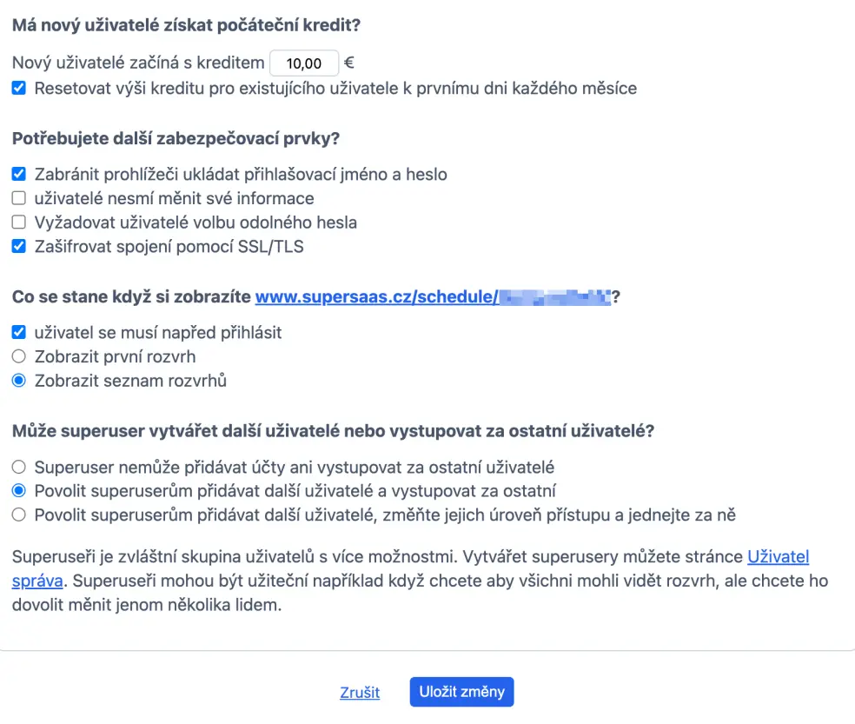Disable "Zabránit prohlížeči ukládat přihlašovací jméno" option
The image size is (855, 724).
point(18,174)
